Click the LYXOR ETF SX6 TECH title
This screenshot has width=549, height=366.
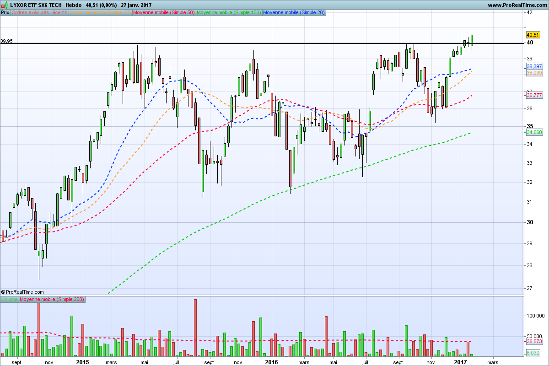pos(36,5)
